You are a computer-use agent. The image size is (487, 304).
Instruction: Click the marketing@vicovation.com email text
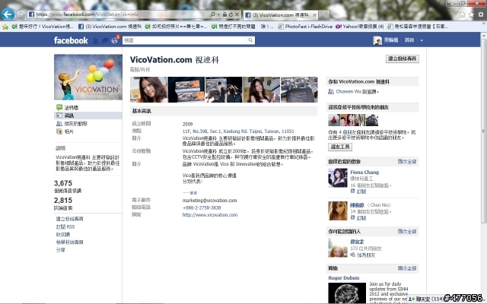click(x=210, y=201)
